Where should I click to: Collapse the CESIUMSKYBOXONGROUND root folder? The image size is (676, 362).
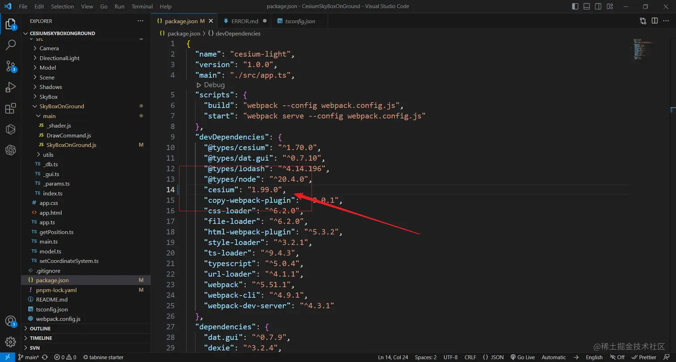tap(86, 33)
